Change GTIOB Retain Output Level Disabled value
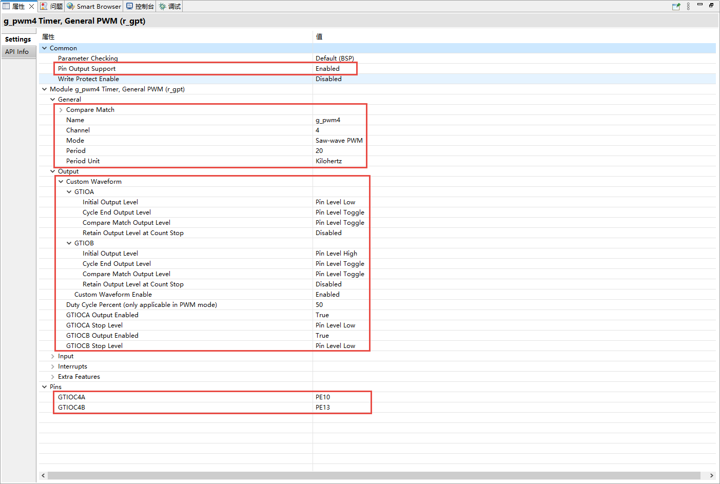 (328, 284)
